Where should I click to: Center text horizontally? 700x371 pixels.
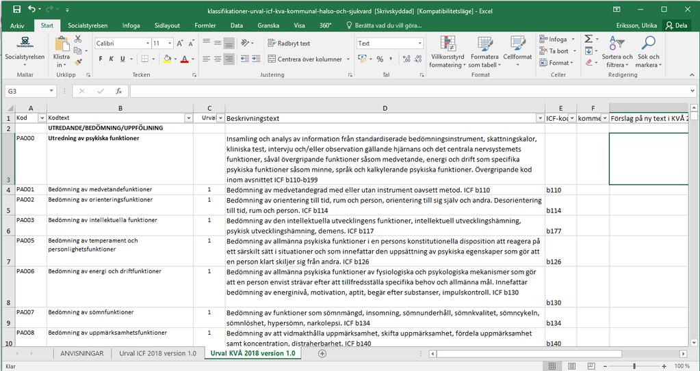(218, 59)
